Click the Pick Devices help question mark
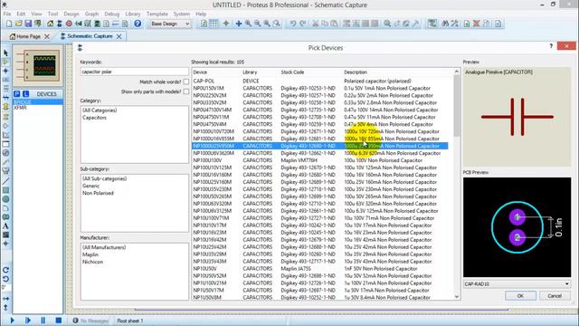 tap(551, 46)
